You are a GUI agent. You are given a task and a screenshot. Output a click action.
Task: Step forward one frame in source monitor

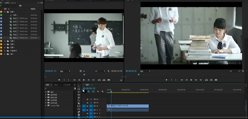(x=89, y=80)
